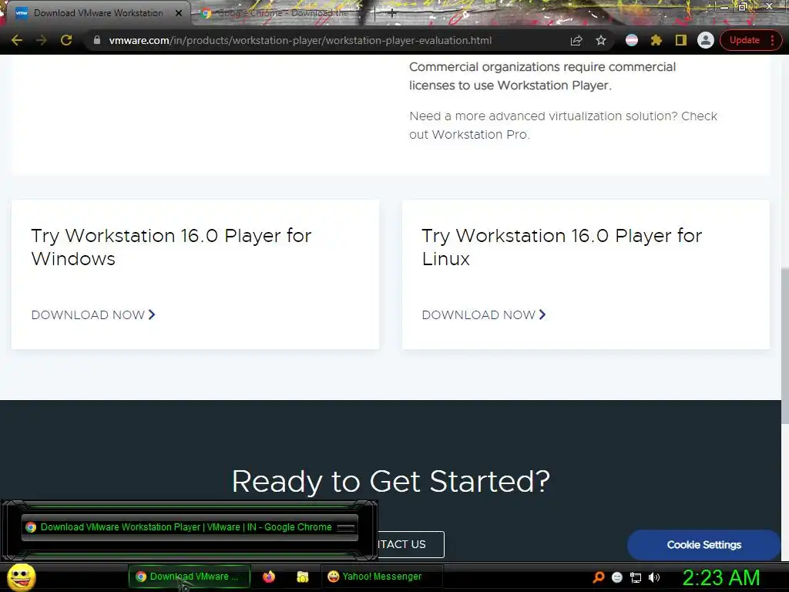Viewport: 789px width, 592px height.
Task: Go back to the previous page
Action: [17, 40]
